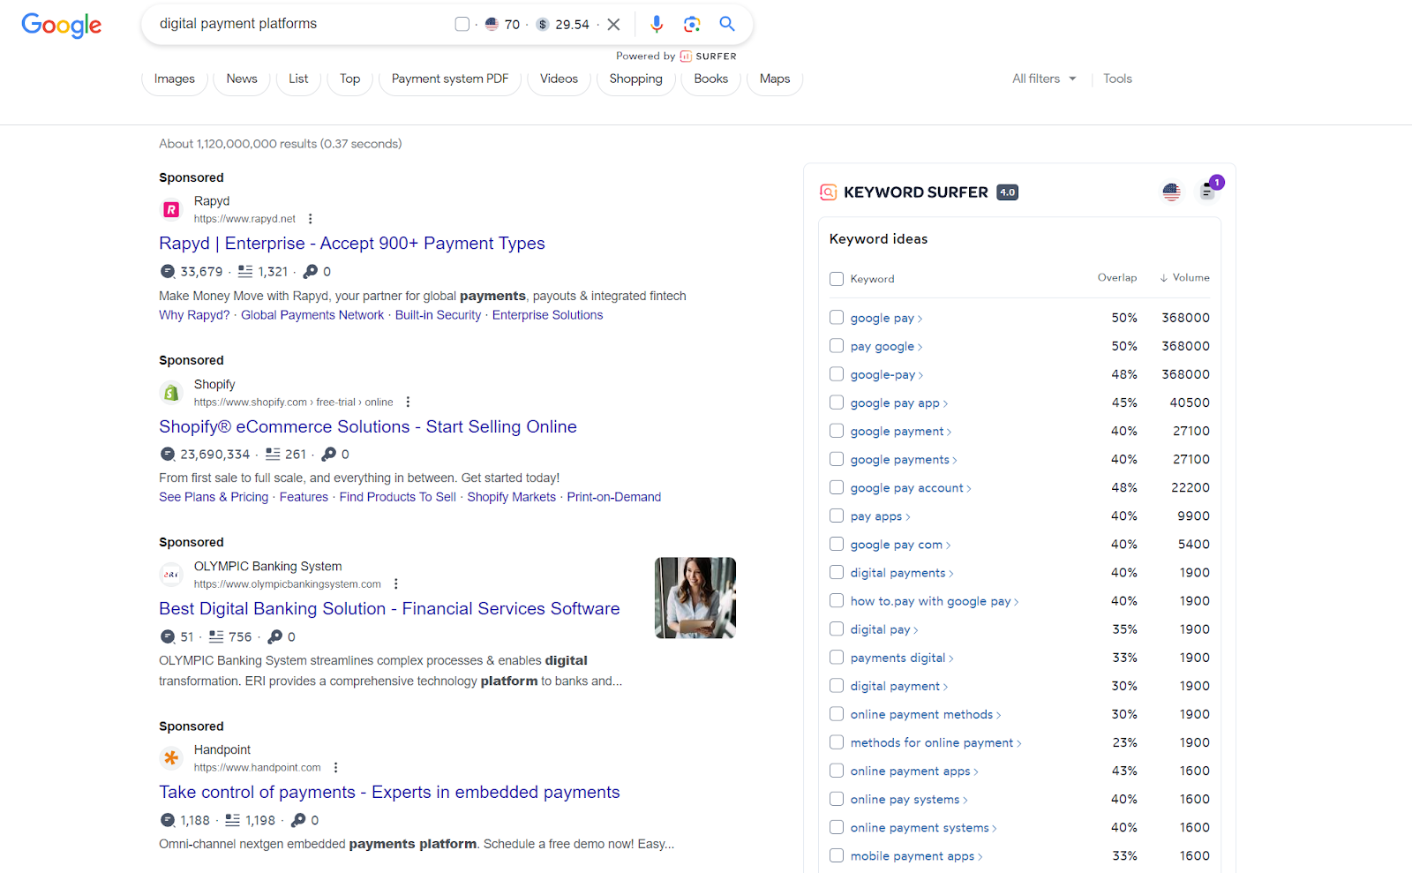Open the three-dot menu for Handpoint ad
1412x873 pixels.
pos(335,767)
